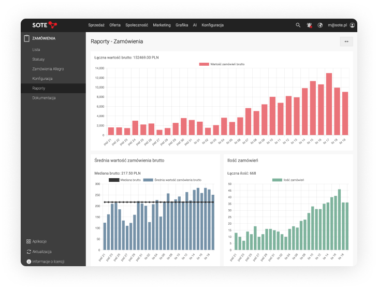Toggle 'Ilość zamówień' legend series
This screenshot has width=378, height=289.
(289, 180)
